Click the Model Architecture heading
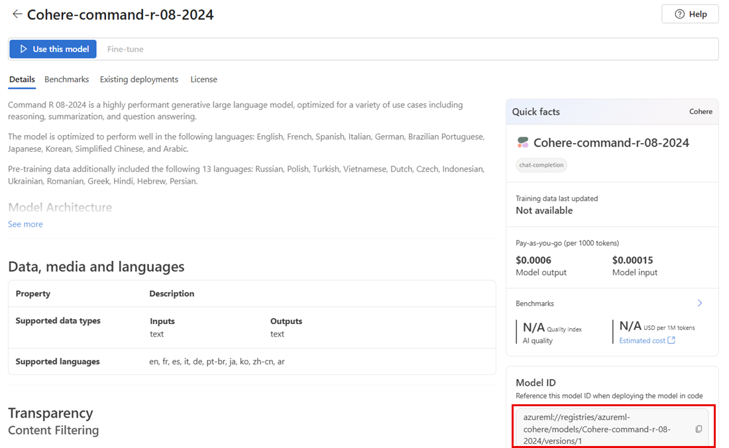Screen dimensions: 729x448 point(60,207)
